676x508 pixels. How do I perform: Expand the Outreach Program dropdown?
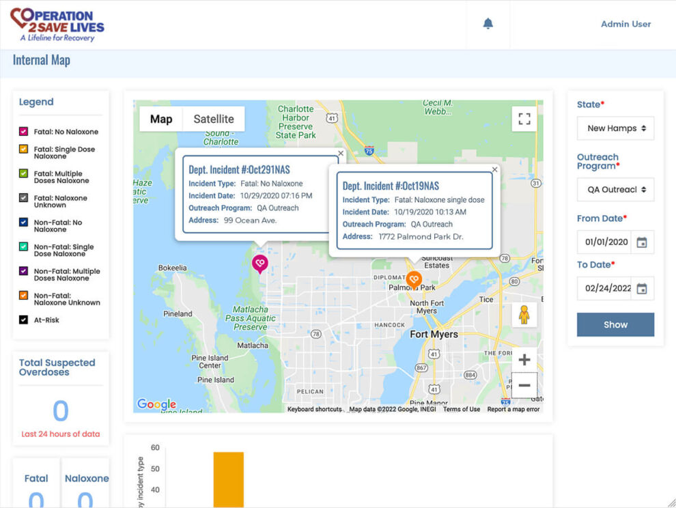pyautogui.click(x=615, y=190)
